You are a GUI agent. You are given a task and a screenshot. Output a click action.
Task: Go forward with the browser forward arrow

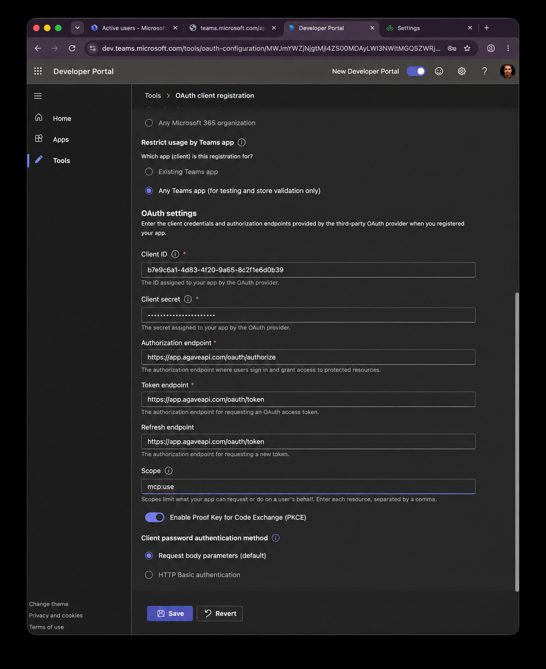point(55,48)
